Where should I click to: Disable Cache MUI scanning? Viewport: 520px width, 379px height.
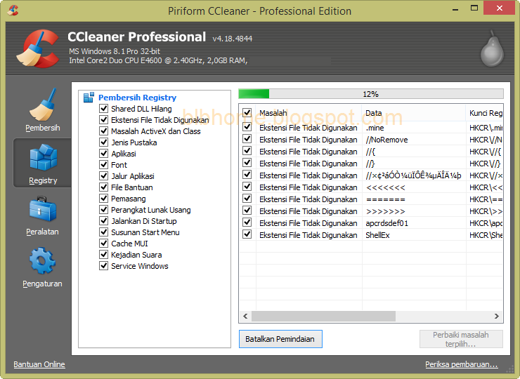tap(104, 243)
